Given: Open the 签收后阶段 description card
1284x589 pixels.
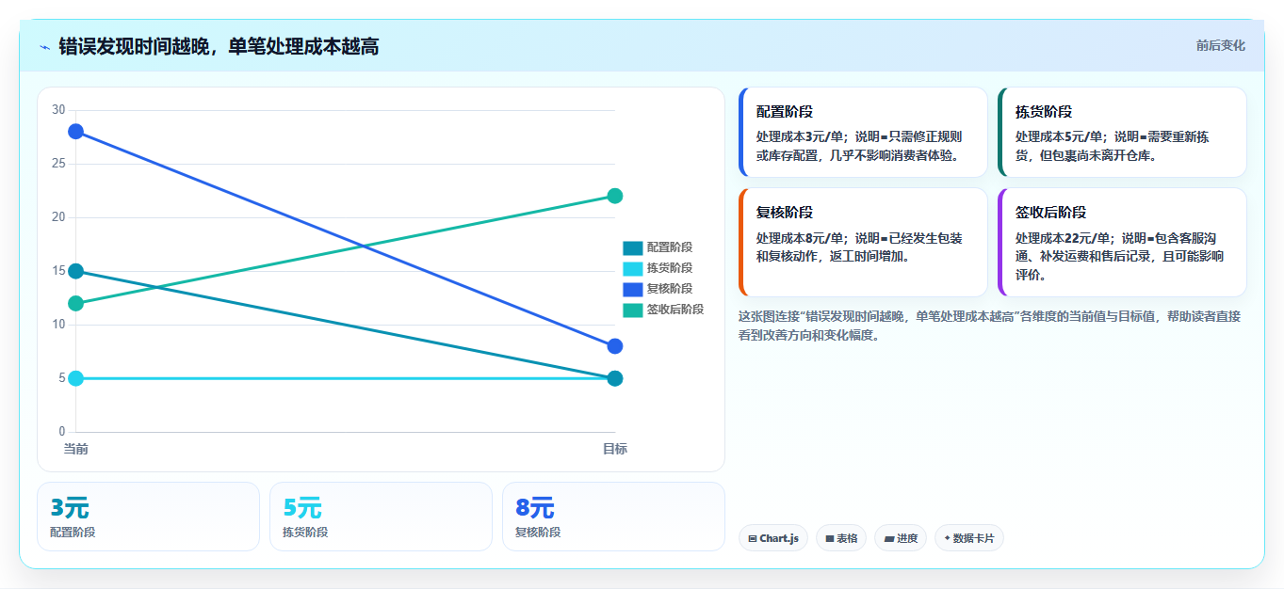Looking at the screenshot, I should (x=1123, y=242).
